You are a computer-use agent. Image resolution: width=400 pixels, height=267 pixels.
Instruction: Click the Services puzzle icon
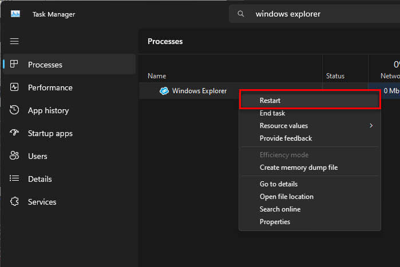14,201
